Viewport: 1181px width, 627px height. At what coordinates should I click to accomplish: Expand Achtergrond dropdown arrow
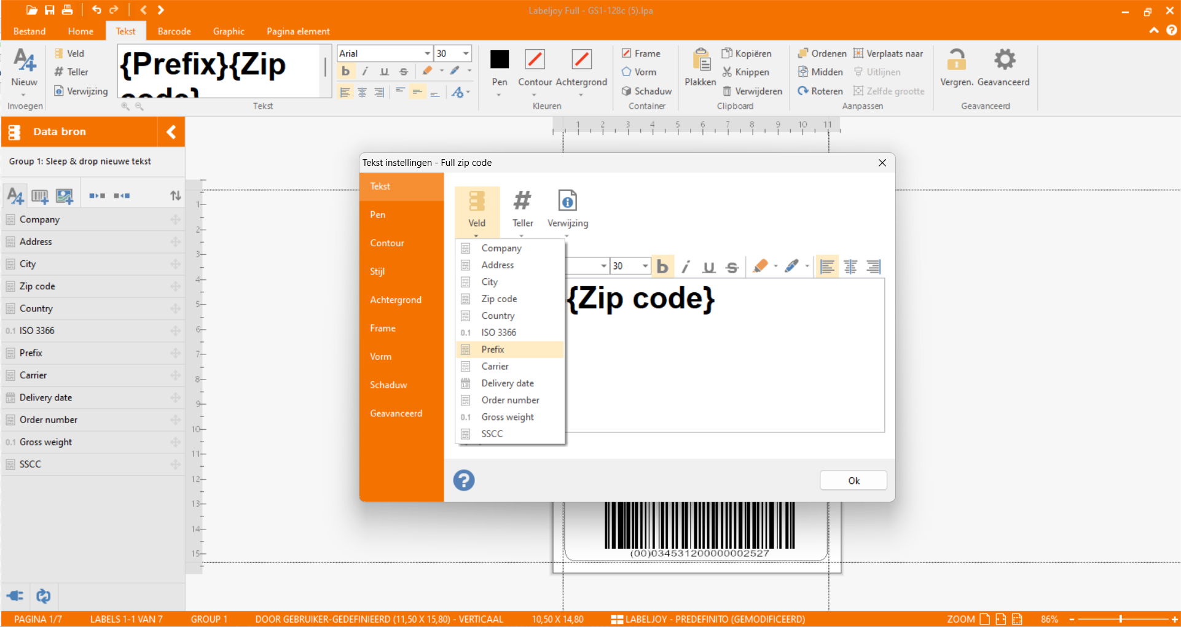[x=581, y=95]
